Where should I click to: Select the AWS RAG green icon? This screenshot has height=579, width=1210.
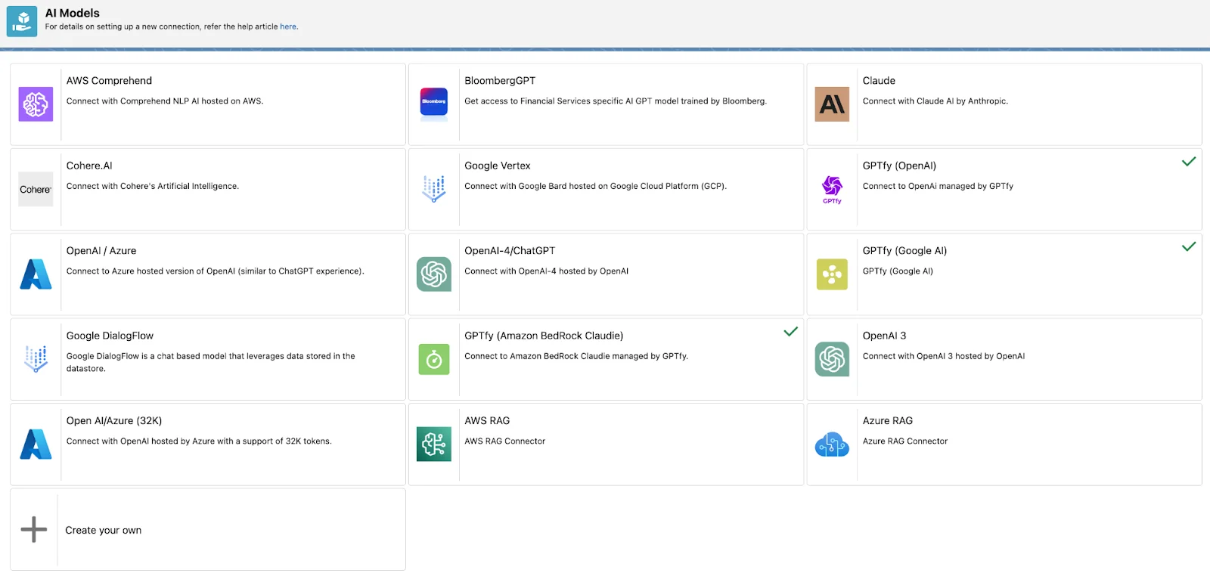[x=434, y=444]
